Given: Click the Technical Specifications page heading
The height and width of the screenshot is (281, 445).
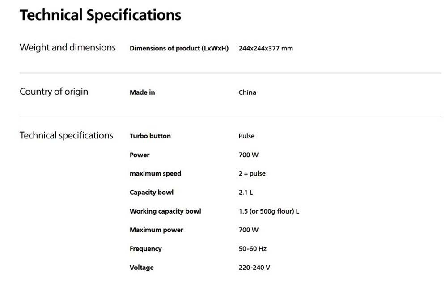Looking at the screenshot, I should [100, 15].
